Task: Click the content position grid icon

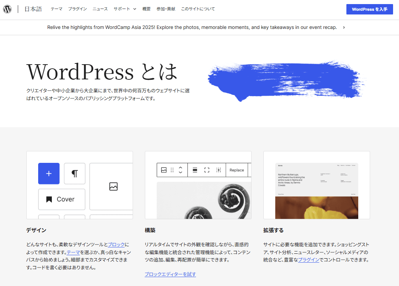Action: point(219,170)
